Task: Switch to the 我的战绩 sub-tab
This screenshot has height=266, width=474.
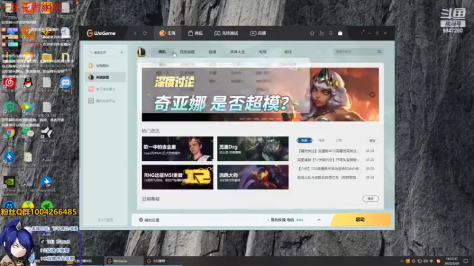Action: tap(187, 52)
